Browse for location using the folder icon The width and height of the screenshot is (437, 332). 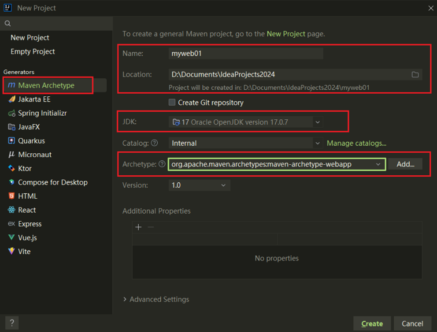(415, 74)
